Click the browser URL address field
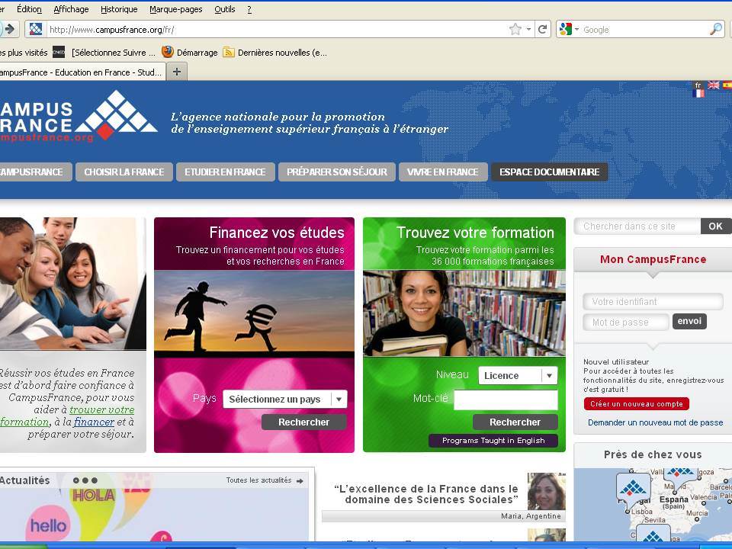Viewport: 732px width, 549px height. pyautogui.click(x=278, y=30)
